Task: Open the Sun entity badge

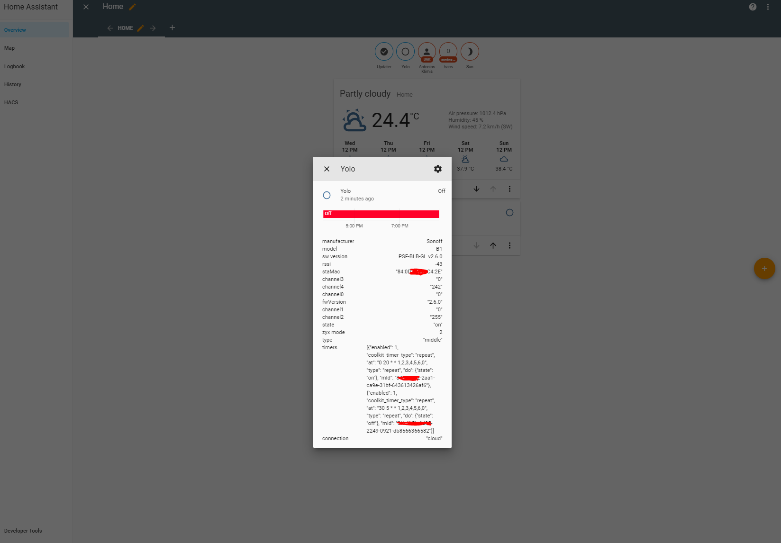Action: tap(470, 52)
